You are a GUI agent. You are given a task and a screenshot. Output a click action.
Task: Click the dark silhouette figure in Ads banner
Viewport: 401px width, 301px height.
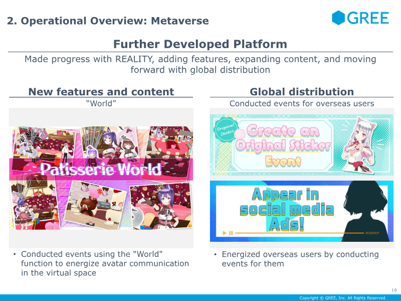pyautogui.click(x=366, y=211)
